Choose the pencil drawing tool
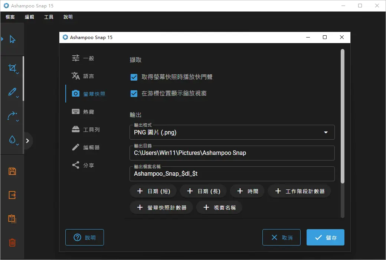The width and height of the screenshot is (386, 260). 12,92
